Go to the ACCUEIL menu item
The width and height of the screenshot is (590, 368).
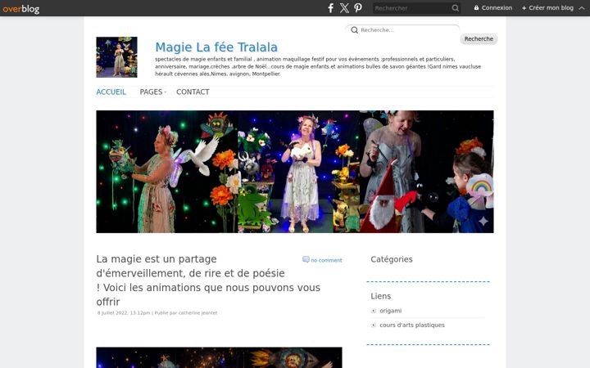point(111,92)
